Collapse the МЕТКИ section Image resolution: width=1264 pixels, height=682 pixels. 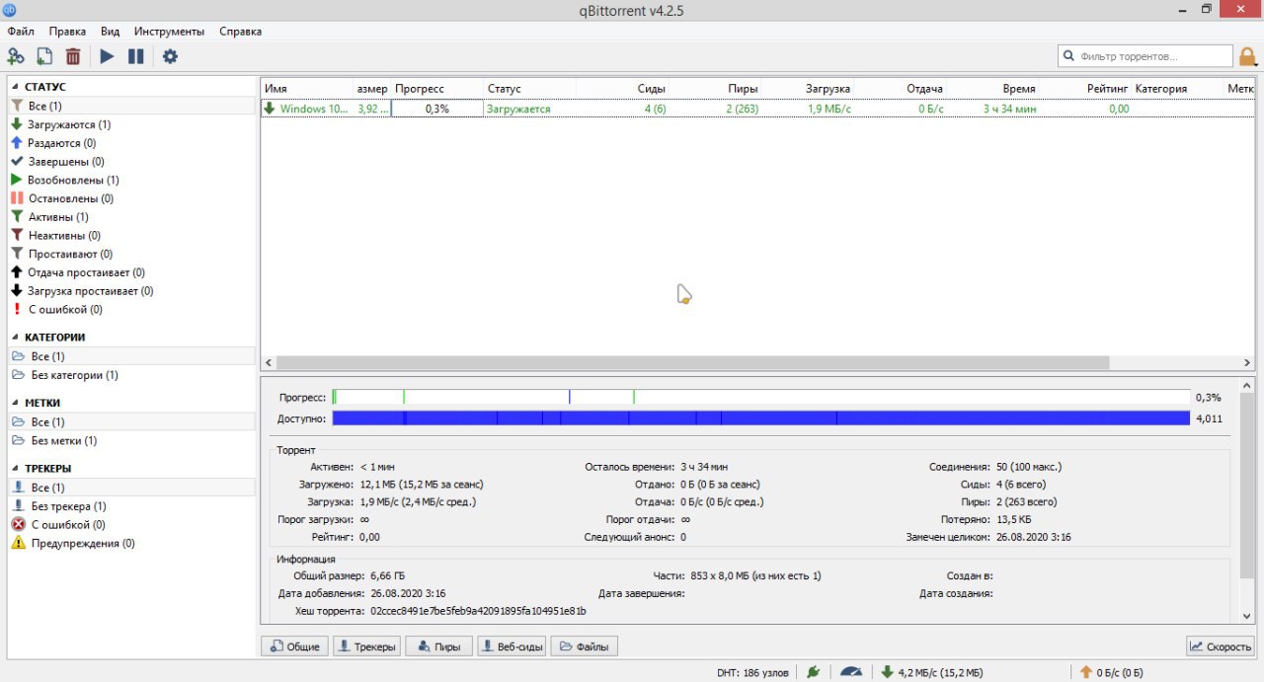14,403
